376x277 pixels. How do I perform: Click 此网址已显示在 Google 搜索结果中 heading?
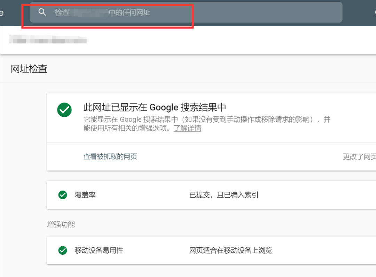pos(155,107)
